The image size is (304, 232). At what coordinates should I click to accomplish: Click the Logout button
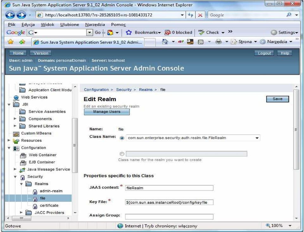[x=264, y=53]
